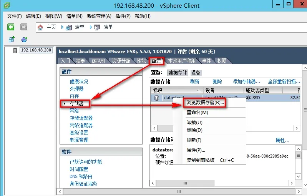Open 健康状况 hardware link
This screenshot has width=307, height=196.
79,81
